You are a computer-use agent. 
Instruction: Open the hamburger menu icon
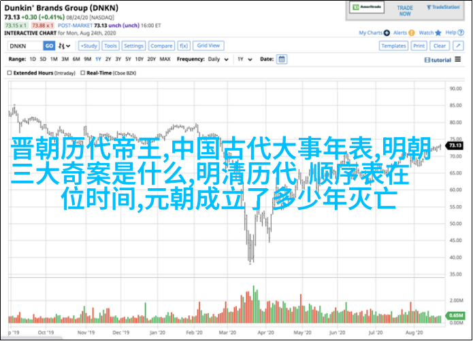(x=458, y=59)
